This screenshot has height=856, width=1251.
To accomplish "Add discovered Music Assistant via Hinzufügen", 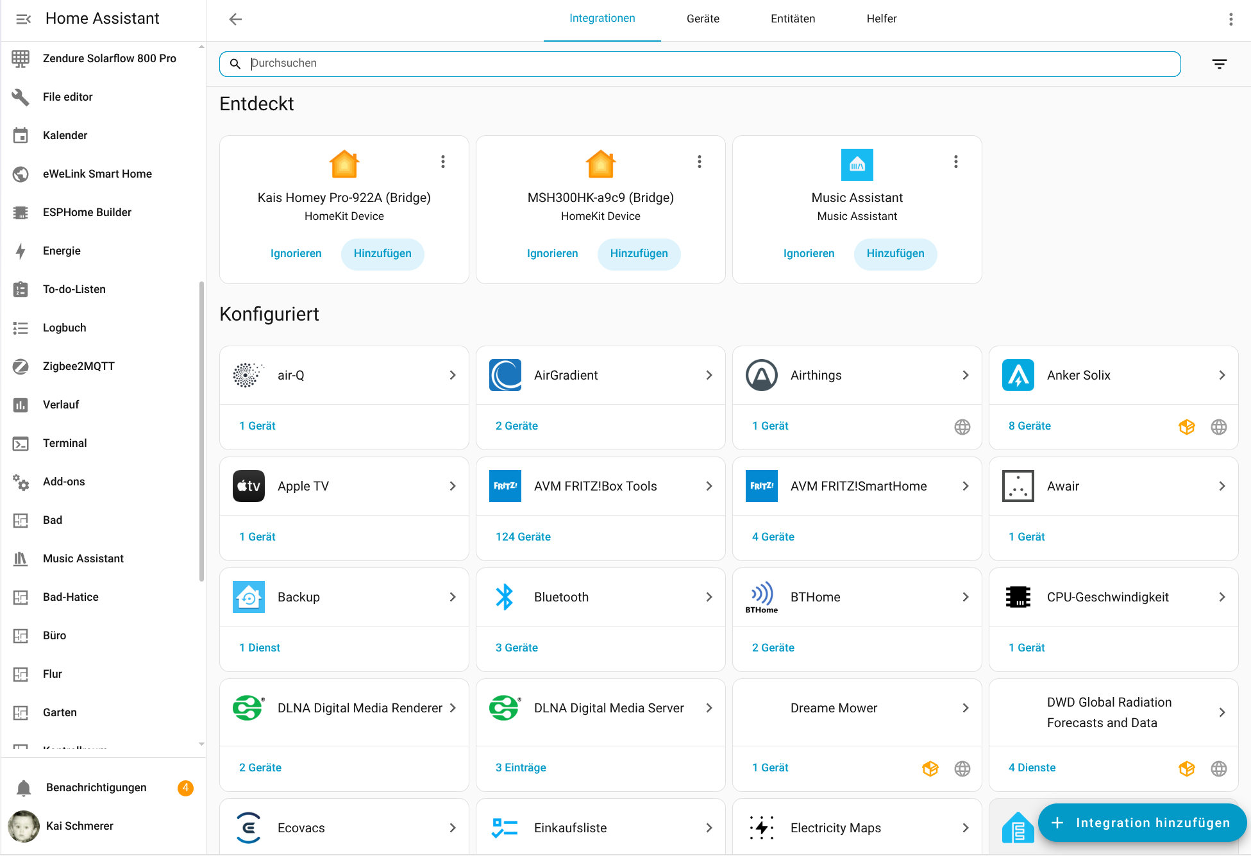I will 895,254.
